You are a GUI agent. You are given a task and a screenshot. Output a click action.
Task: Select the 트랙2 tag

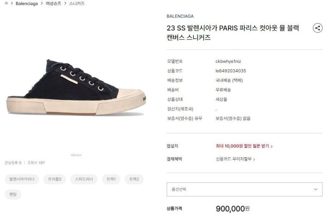134,179
